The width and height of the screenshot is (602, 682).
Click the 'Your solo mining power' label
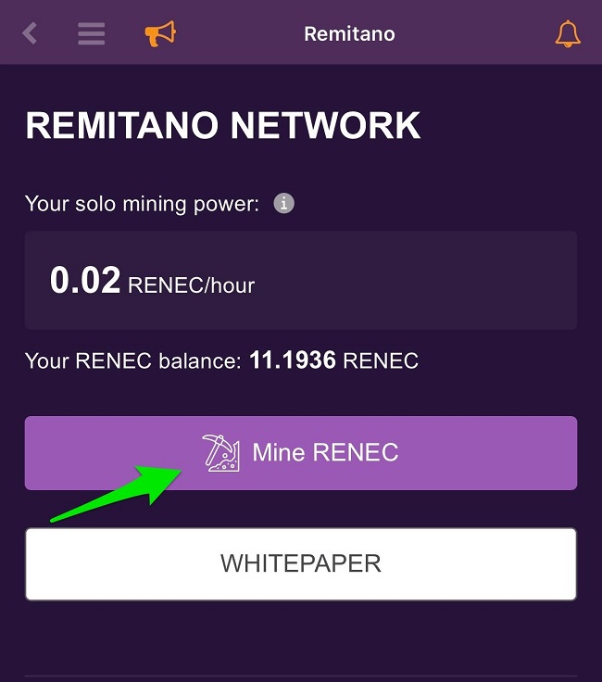[142, 203]
